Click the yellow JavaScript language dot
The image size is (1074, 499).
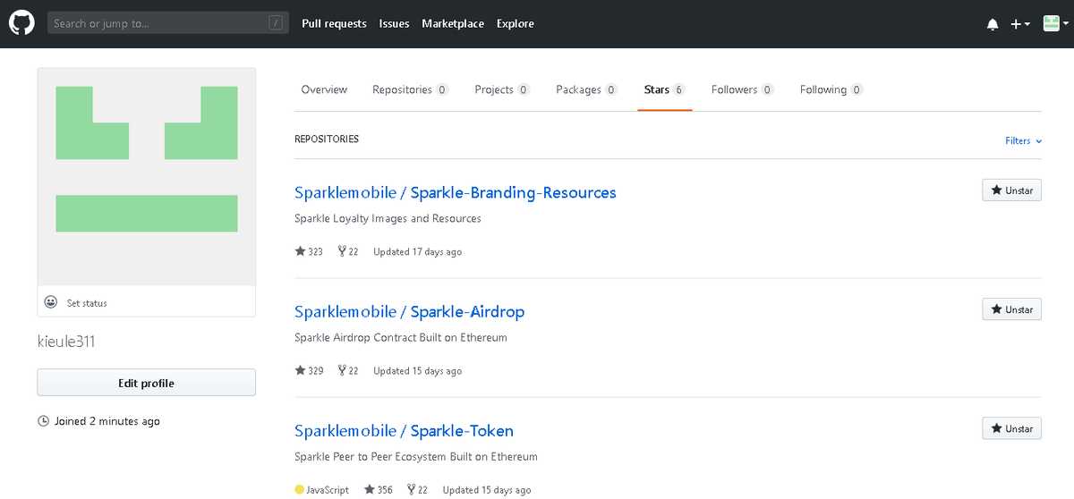tap(299, 490)
